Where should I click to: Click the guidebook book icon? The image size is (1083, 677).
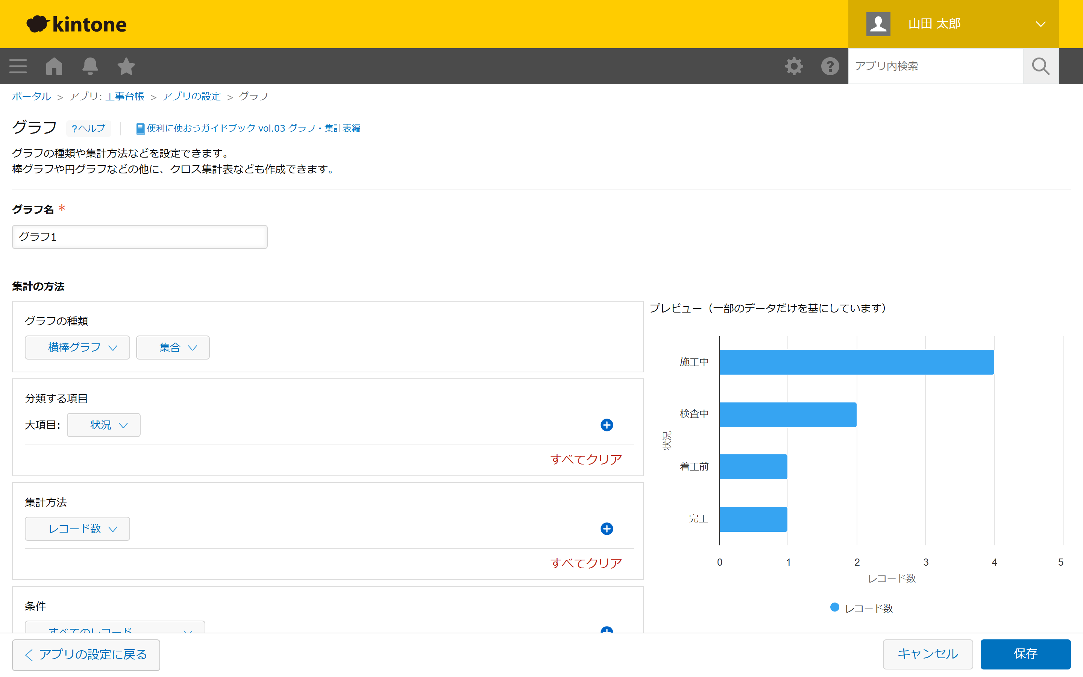(x=140, y=129)
